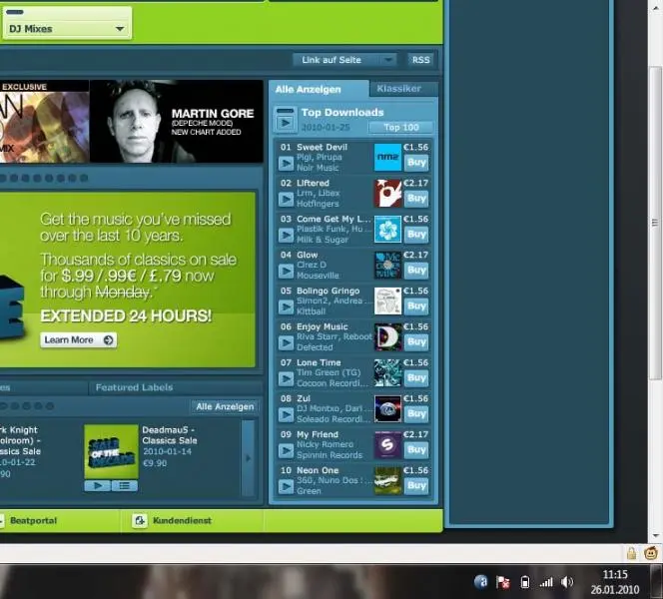Click the Neon One album artwork
The height and width of the screenshot is (599, 663).
387,480
